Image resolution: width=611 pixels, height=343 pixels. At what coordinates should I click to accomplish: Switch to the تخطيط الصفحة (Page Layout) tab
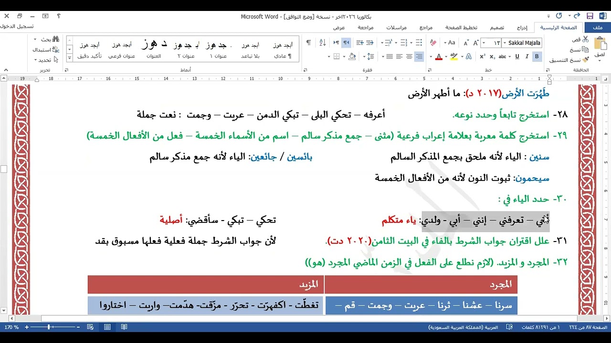click(461, 28)
